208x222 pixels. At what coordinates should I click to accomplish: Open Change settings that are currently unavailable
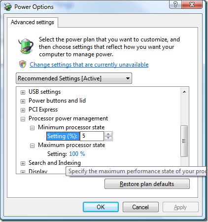[89, 65]
